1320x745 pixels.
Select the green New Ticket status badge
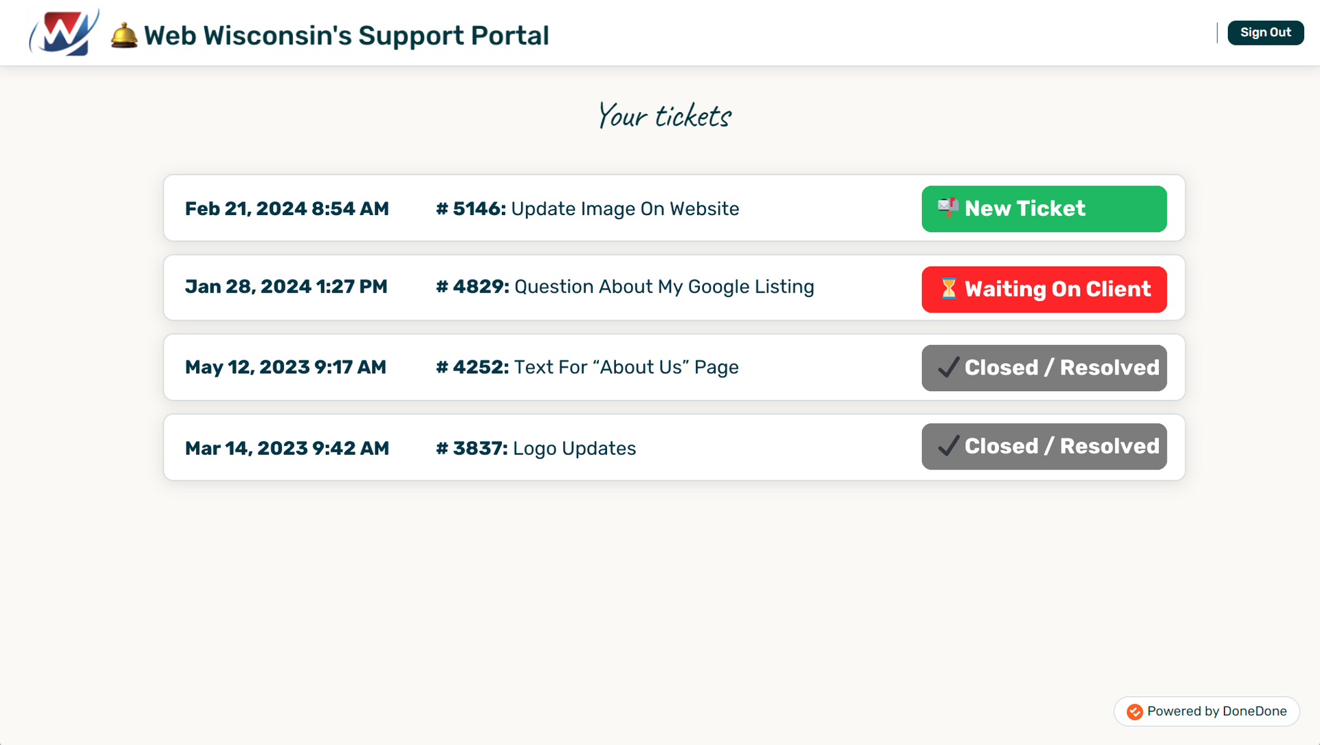point(1044,209)
